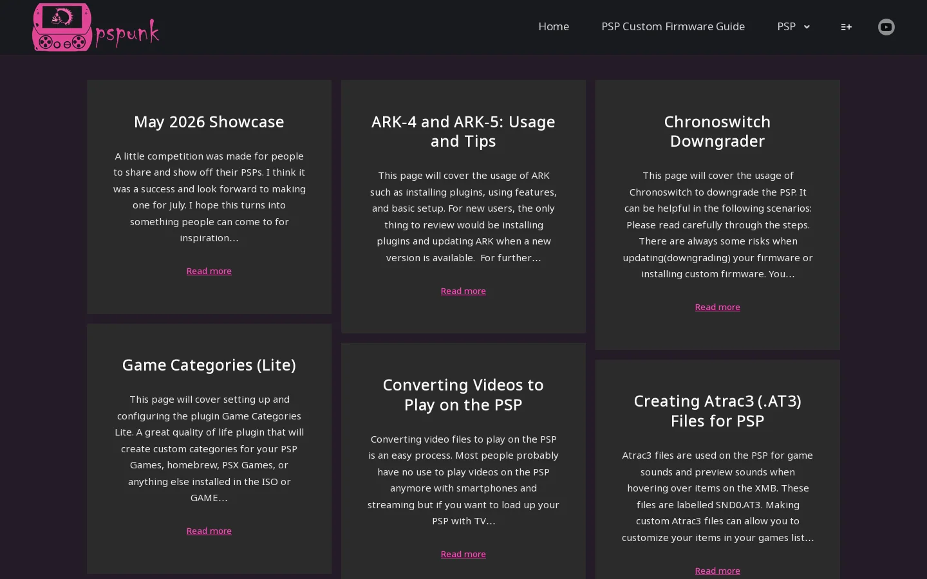Read more on Game Categories Lite
This screenshot has width=927, height=579.
(209, 531)
